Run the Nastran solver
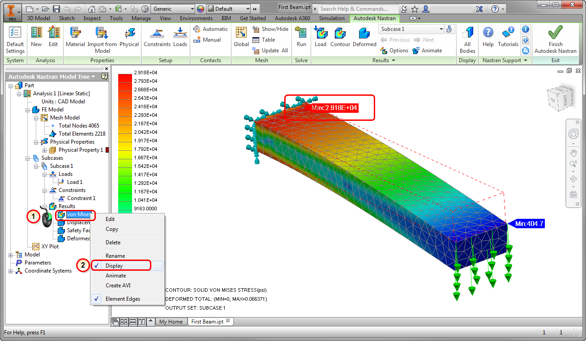The height and width of the screenshot is (341, 586). [x=301, y=37]
